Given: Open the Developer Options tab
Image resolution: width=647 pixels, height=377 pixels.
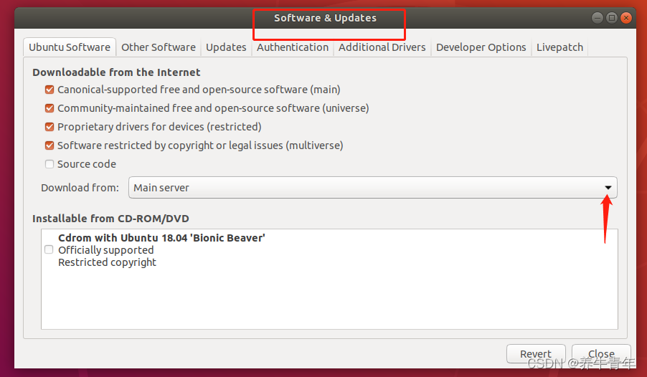Looking at the screenshot, I should (481, 47).
